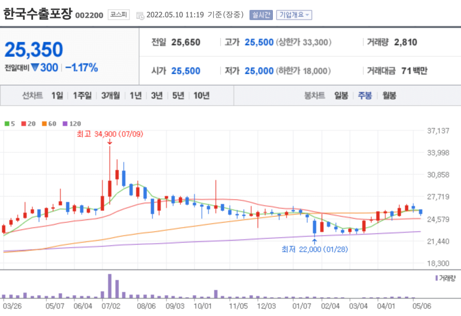The image size is (461, 316).
Task: Select the 1주일 line chart tab
Action: point(82,95)
